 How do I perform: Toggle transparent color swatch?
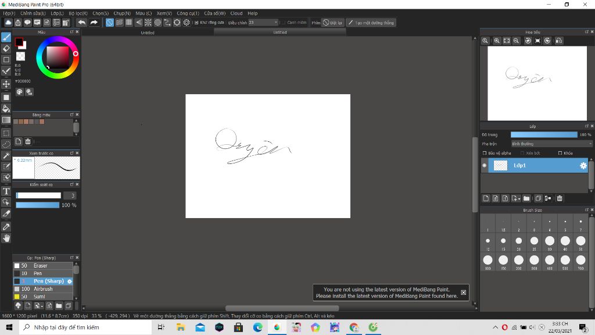pos(20,56)
